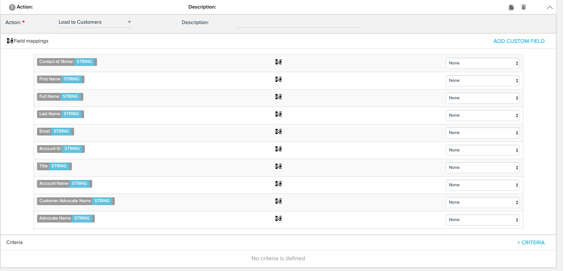Click mapping icon in Email row

click(278, 131)
